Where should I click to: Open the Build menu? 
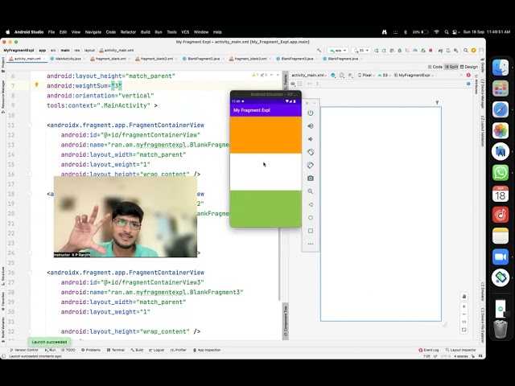click(x=145, y=32)
